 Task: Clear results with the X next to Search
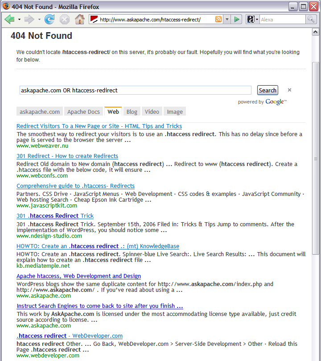tap(289, 90)
